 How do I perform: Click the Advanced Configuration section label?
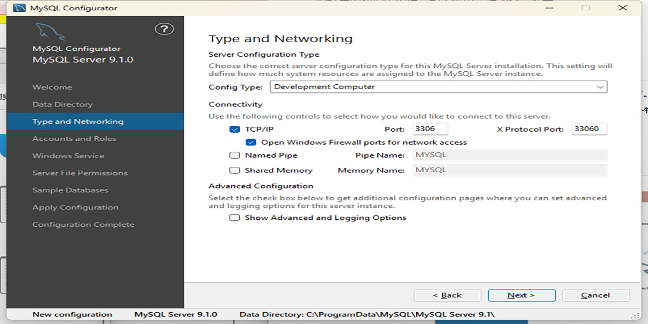261,186
